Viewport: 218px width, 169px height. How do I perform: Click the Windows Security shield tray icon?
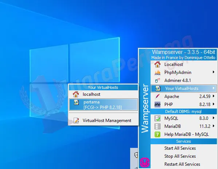[136, 155]
